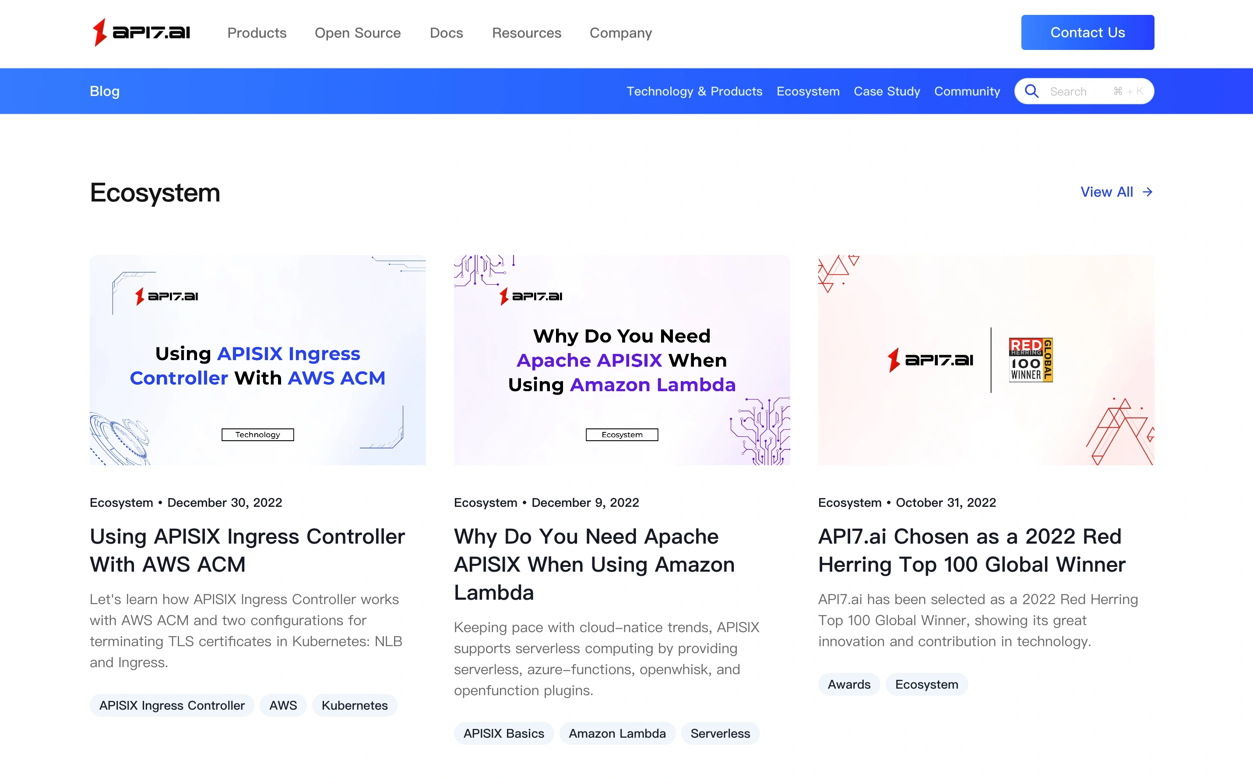Click Ecosystem label above December 9 article
Screen dimensions: 1253x778
[486, 503]
